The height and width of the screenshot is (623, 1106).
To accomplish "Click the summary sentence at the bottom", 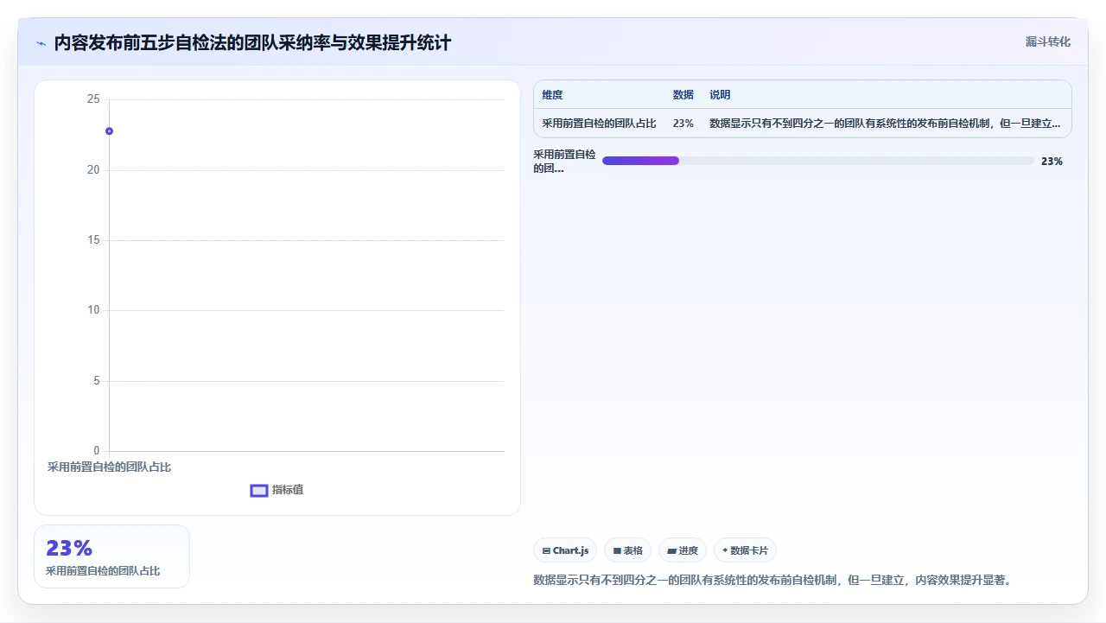I will 772,581.
